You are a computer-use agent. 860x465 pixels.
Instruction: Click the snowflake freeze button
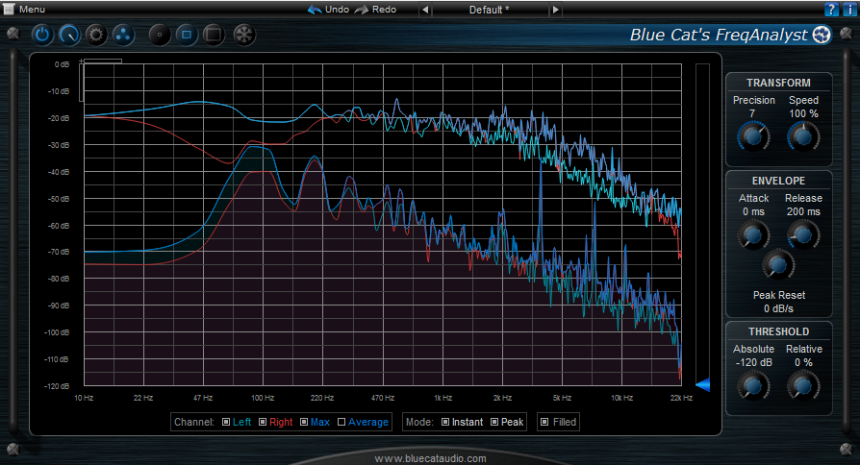tap(244, 35)
